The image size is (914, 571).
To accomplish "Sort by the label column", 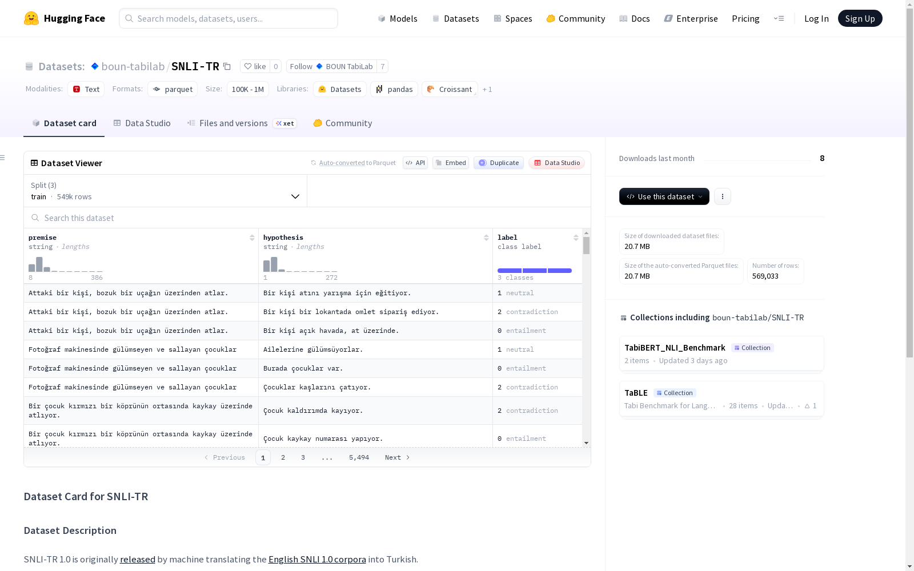I will 576,238.
